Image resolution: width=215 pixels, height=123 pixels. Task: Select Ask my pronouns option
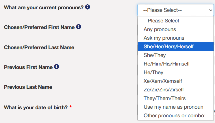[x=164, y=38]
